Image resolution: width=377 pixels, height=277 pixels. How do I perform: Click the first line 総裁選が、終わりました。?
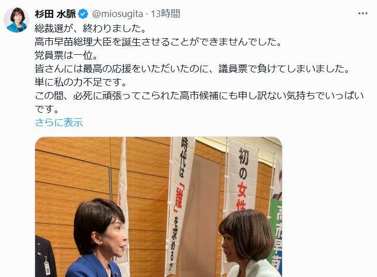click(x=91, y=28)
